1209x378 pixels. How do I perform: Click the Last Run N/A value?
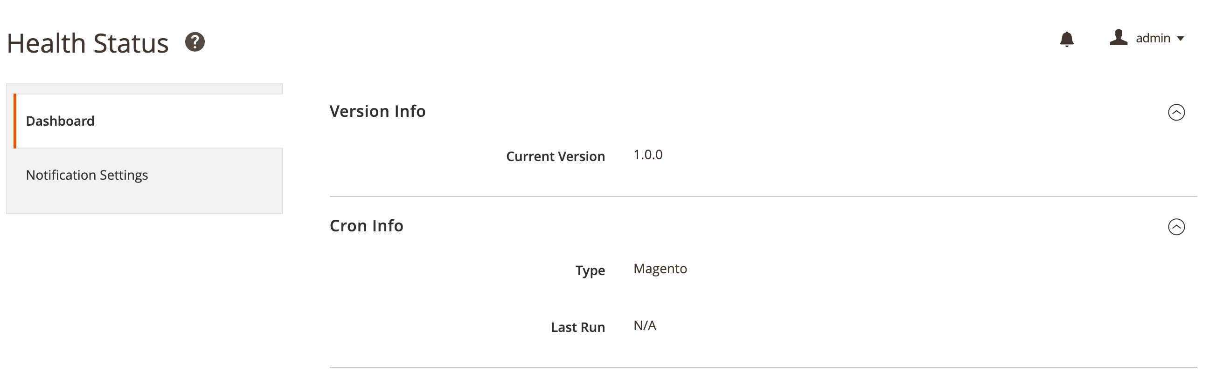(x=645, y=325)
